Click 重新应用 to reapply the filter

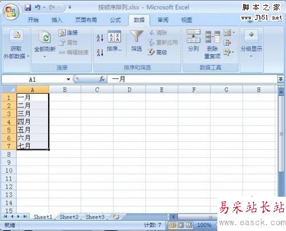[163, 42]
